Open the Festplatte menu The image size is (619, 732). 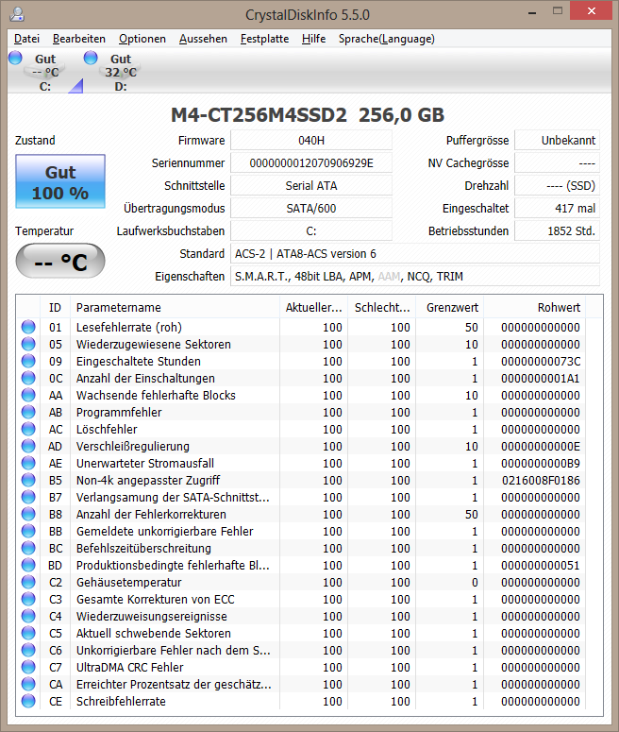264,39
